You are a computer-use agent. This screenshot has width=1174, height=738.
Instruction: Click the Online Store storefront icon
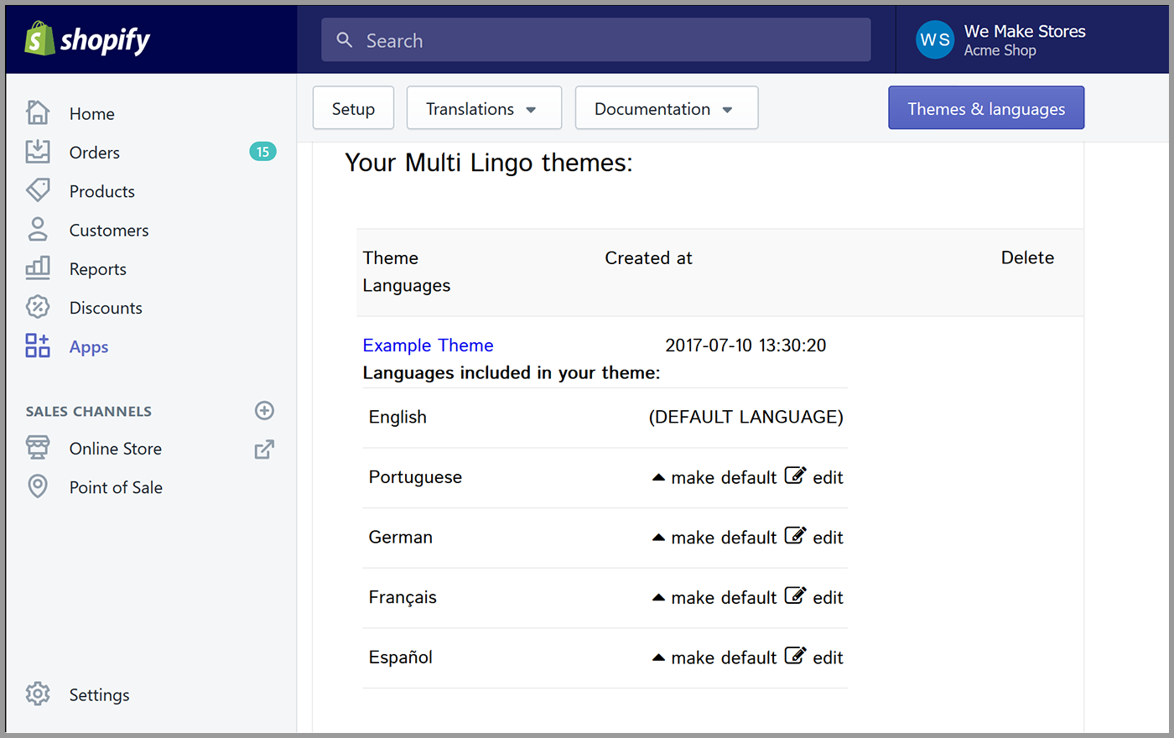pos(38,447)
